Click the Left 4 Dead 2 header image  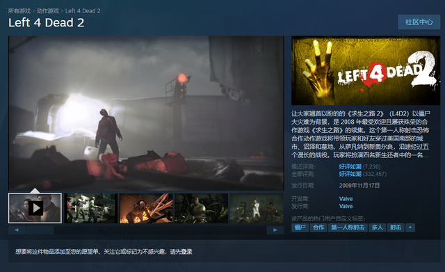tap(366, 70)
